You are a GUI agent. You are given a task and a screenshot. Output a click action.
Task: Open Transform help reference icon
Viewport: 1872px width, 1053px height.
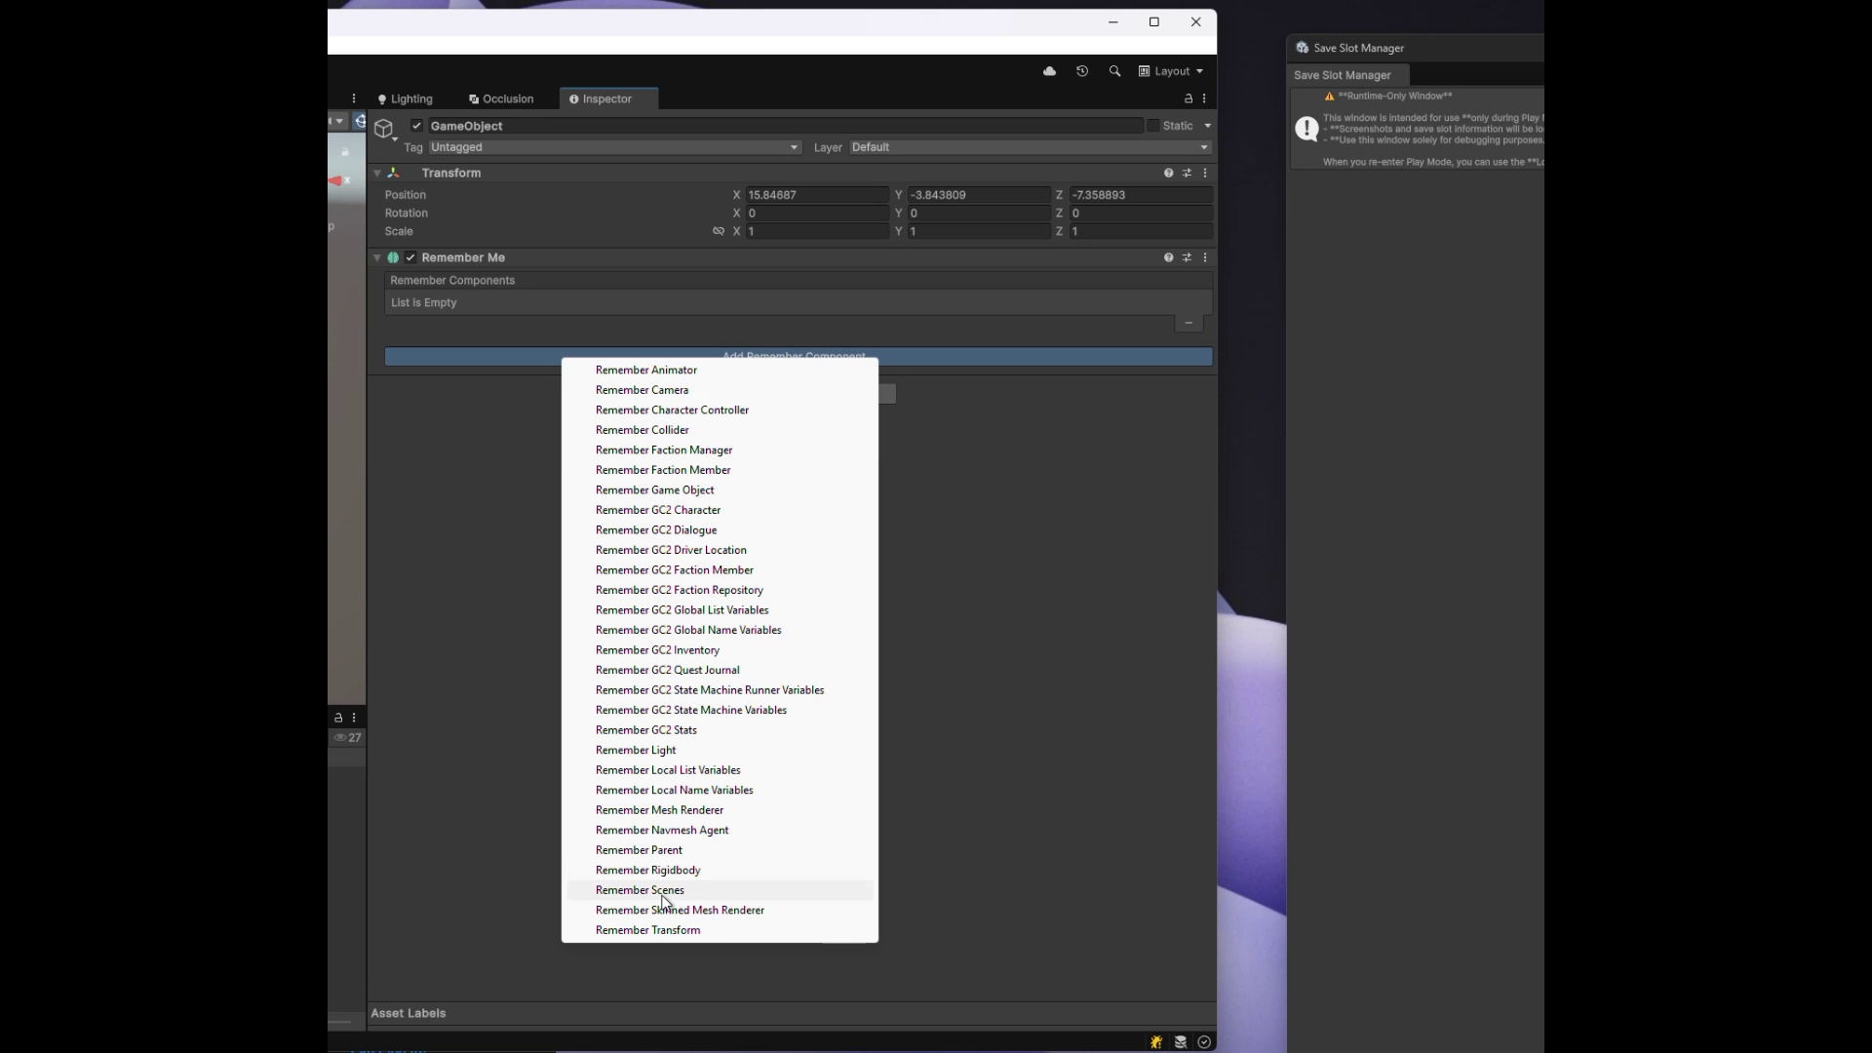(1168, 173)
